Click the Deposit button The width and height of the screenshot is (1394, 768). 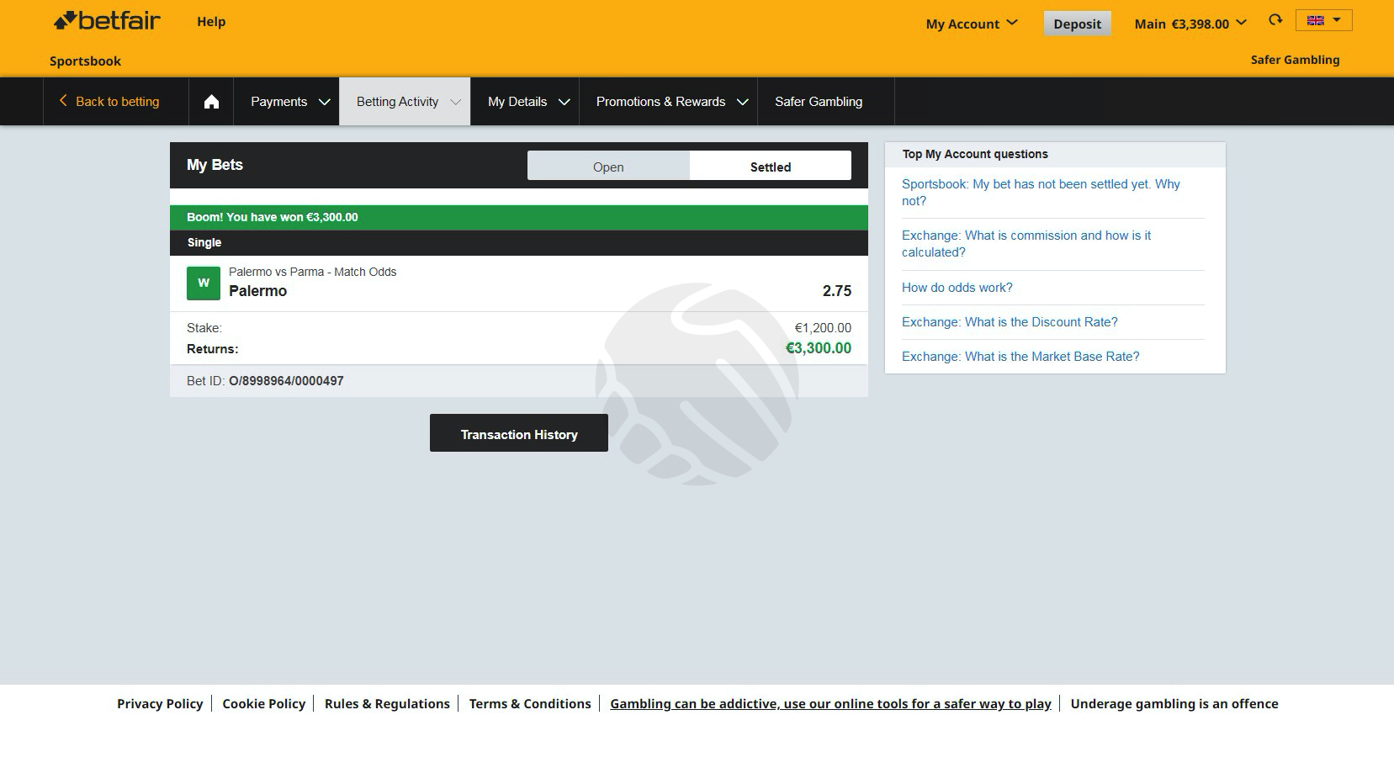[1077, 24]
